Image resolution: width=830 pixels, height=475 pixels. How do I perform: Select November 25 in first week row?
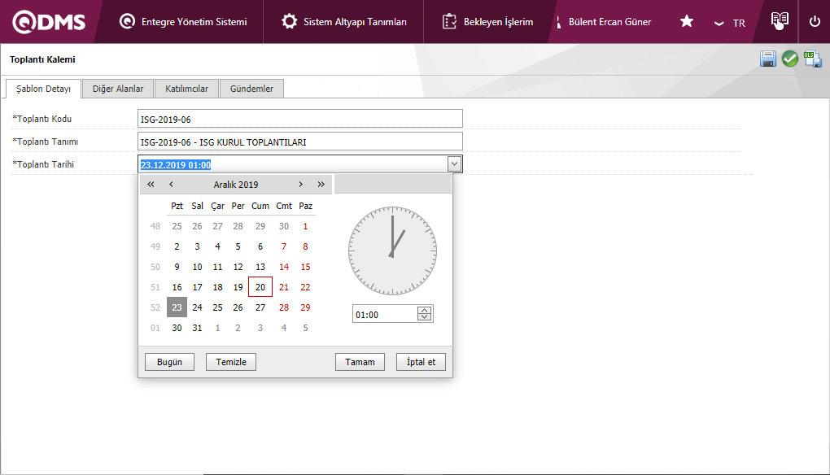tap(177, 226)
